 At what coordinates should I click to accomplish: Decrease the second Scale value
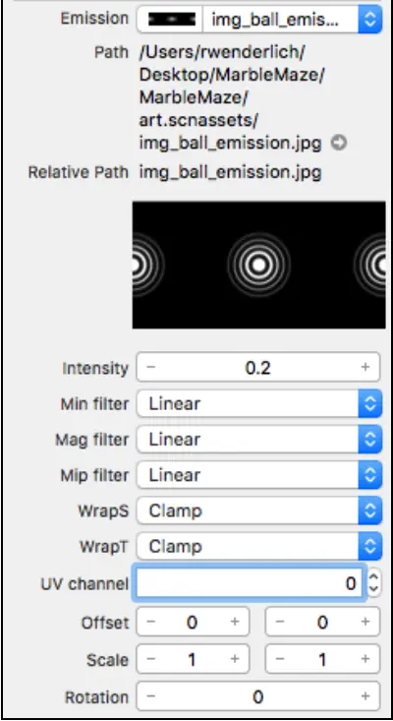(280, 659)
